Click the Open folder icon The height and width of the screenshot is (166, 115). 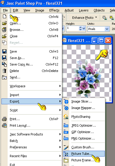(x=4, y=23)
